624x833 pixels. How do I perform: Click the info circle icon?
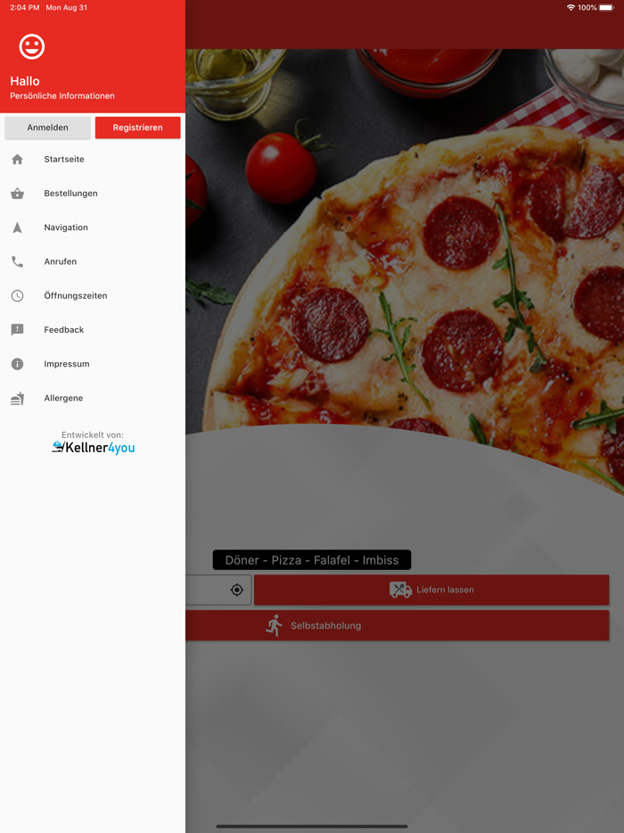(x=18, y=364)
